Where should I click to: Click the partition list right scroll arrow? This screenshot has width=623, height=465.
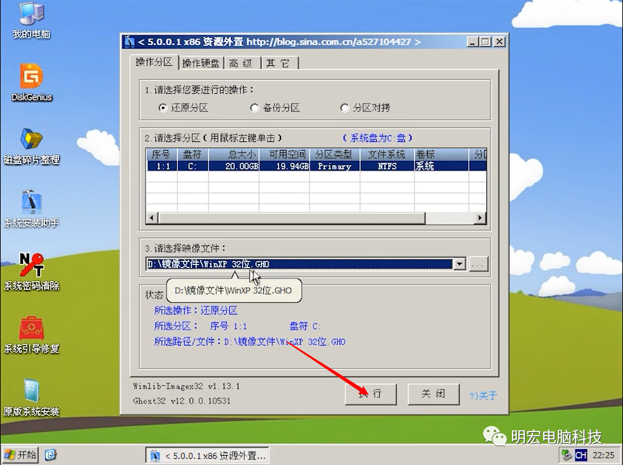click(480, 218)
